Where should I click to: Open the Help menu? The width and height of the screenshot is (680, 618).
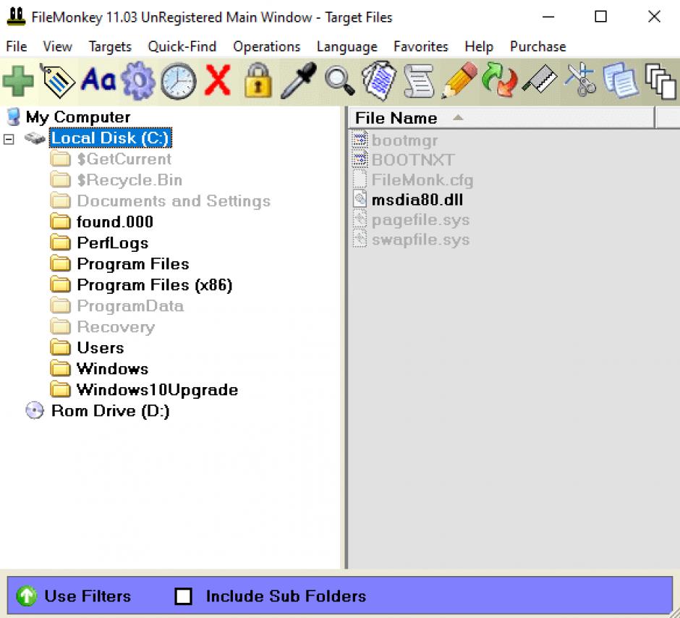tap(479, 46)
